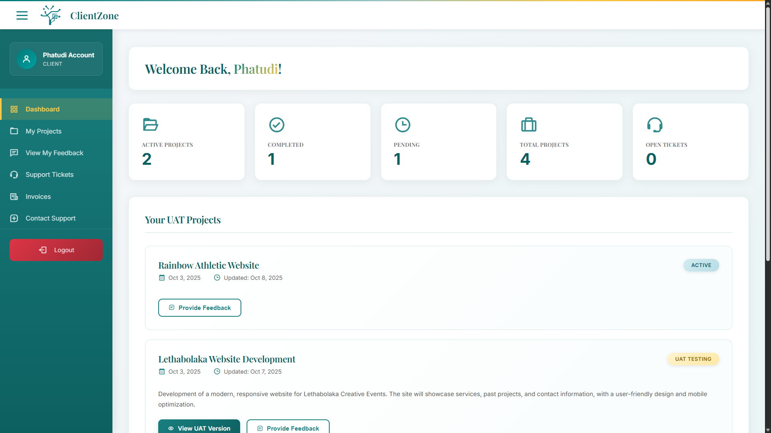Click the Completed checkmark icon
Screen dimensions: 771x433
pyautogui.click(x=277, y=125)
